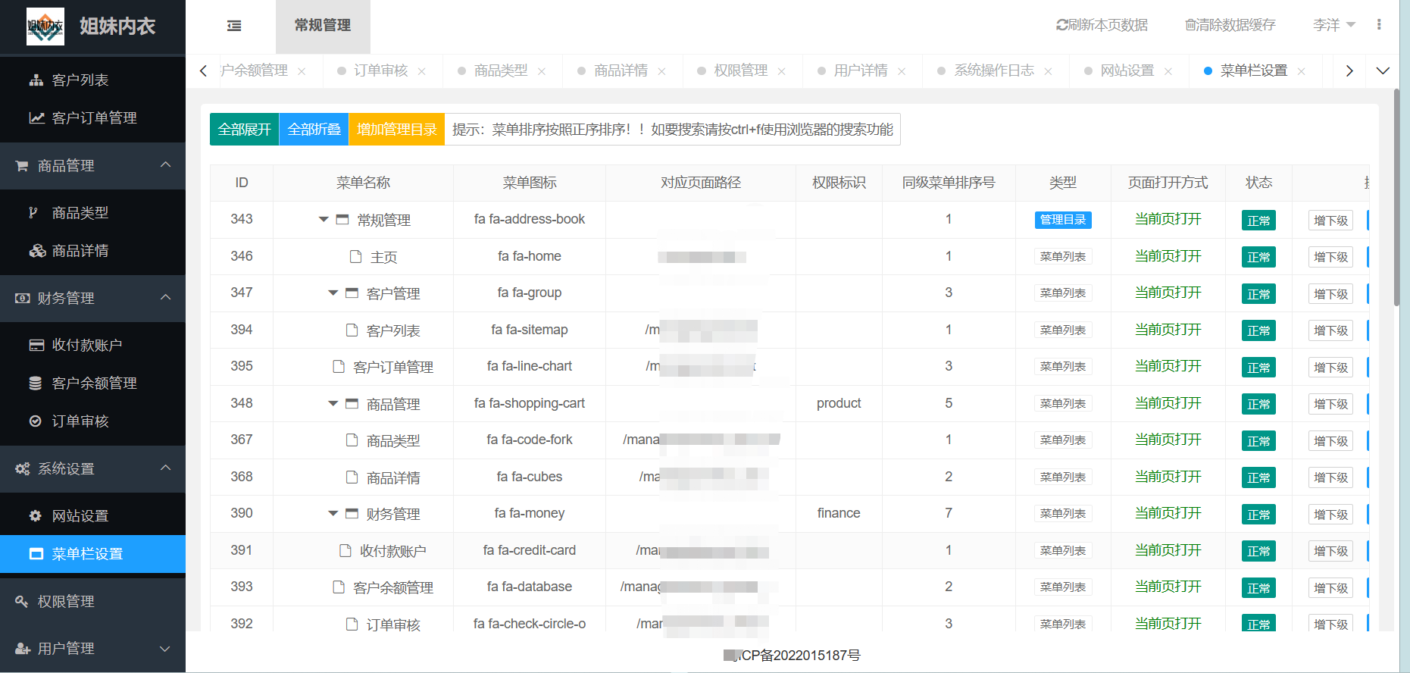The image size is (1410, 673).
Task: Click the ICP备2022015187号 footer link
Action: pyautogui.click(x=793, y=656)
